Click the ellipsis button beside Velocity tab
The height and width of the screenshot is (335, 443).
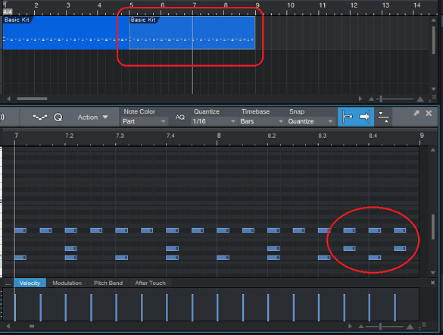click(x=8, y=283)
